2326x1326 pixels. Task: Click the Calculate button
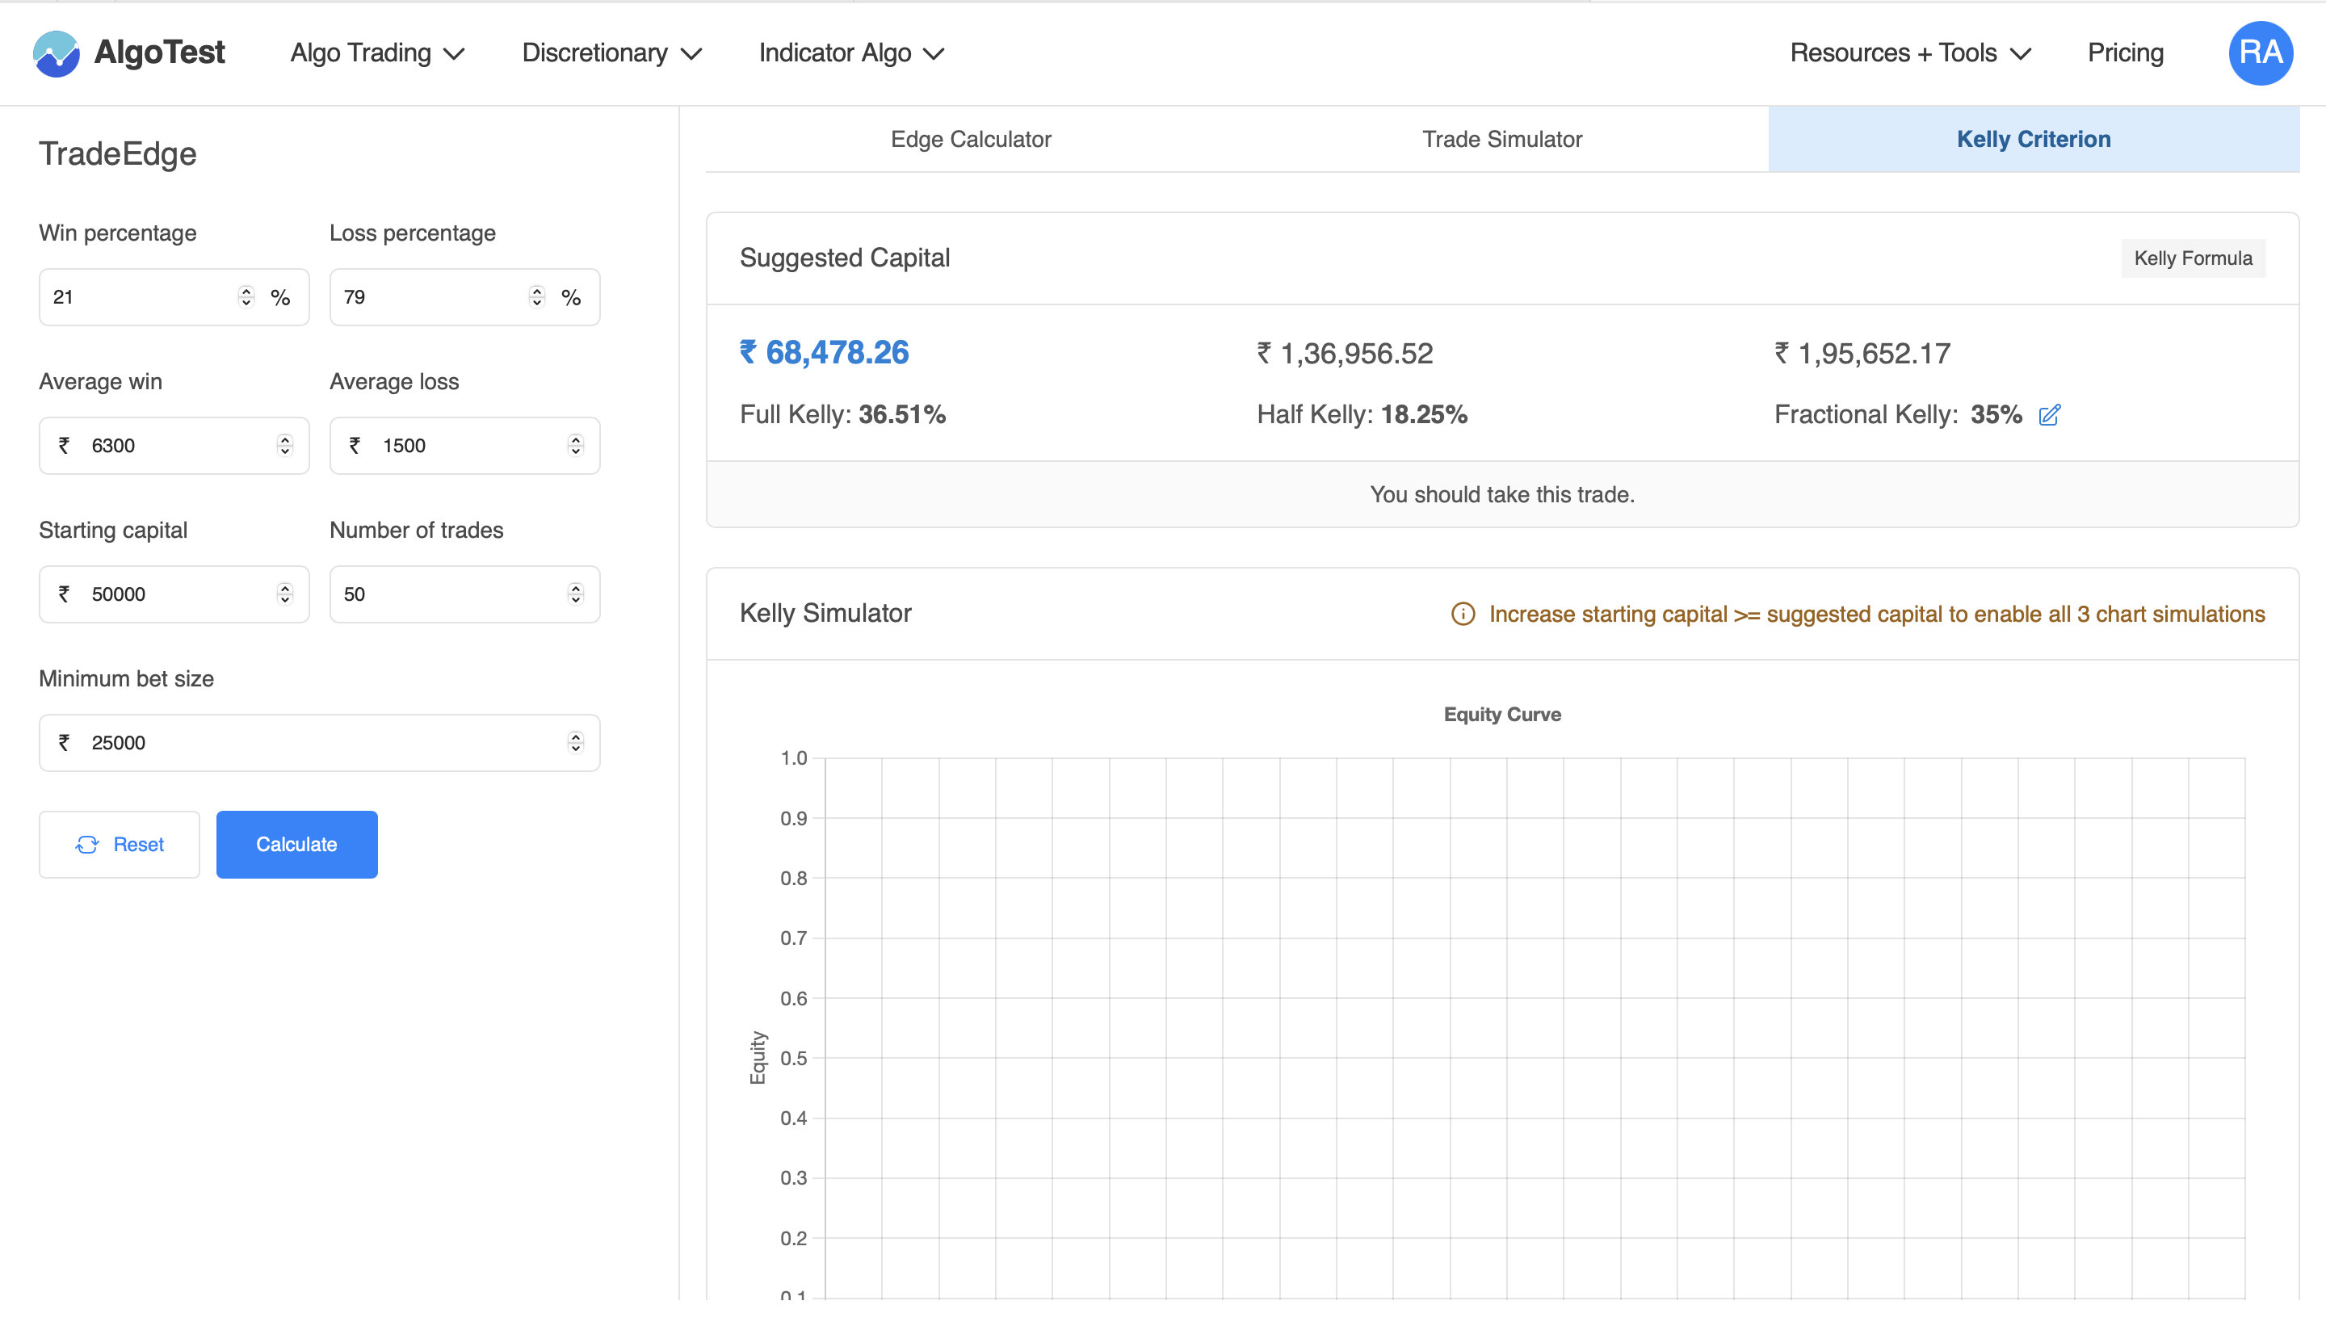297,844
